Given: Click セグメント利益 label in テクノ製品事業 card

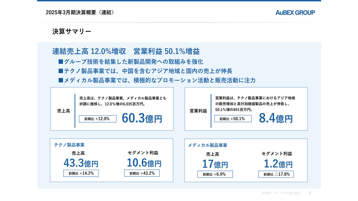Looking at the screenshot, I should click(143, 153).
